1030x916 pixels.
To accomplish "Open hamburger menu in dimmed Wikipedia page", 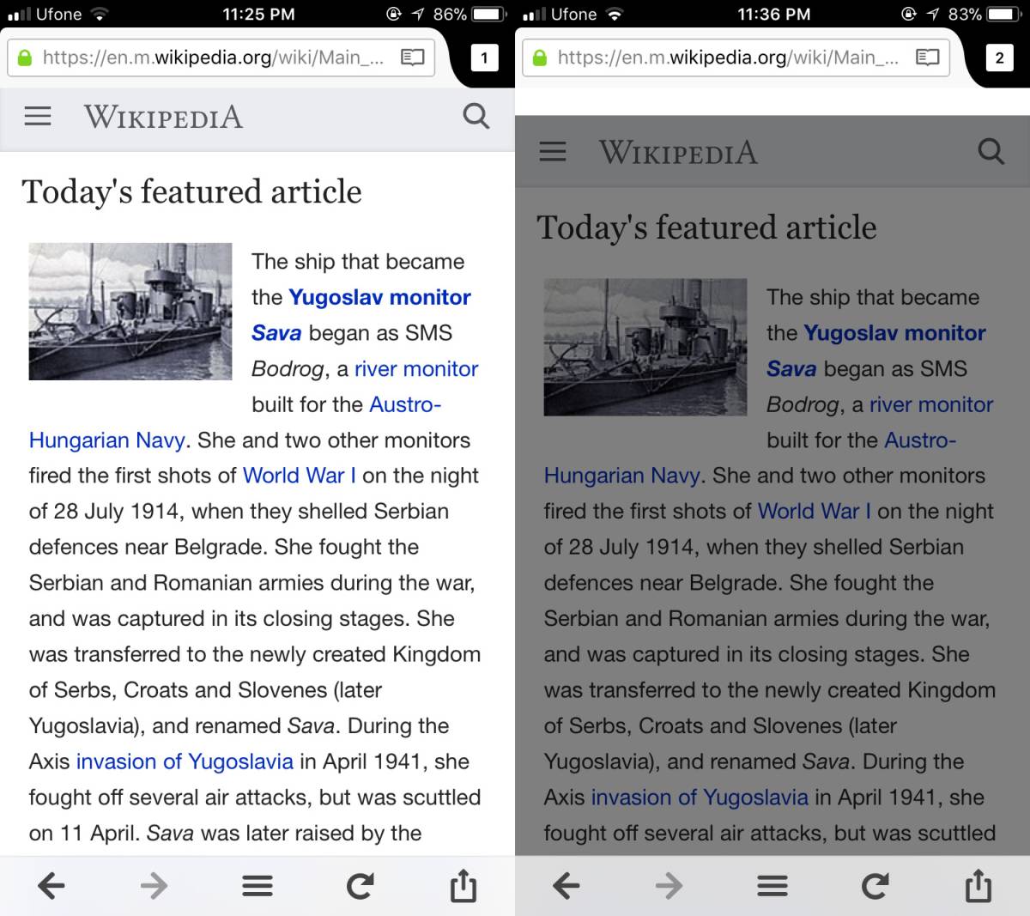I will [553, 152].
